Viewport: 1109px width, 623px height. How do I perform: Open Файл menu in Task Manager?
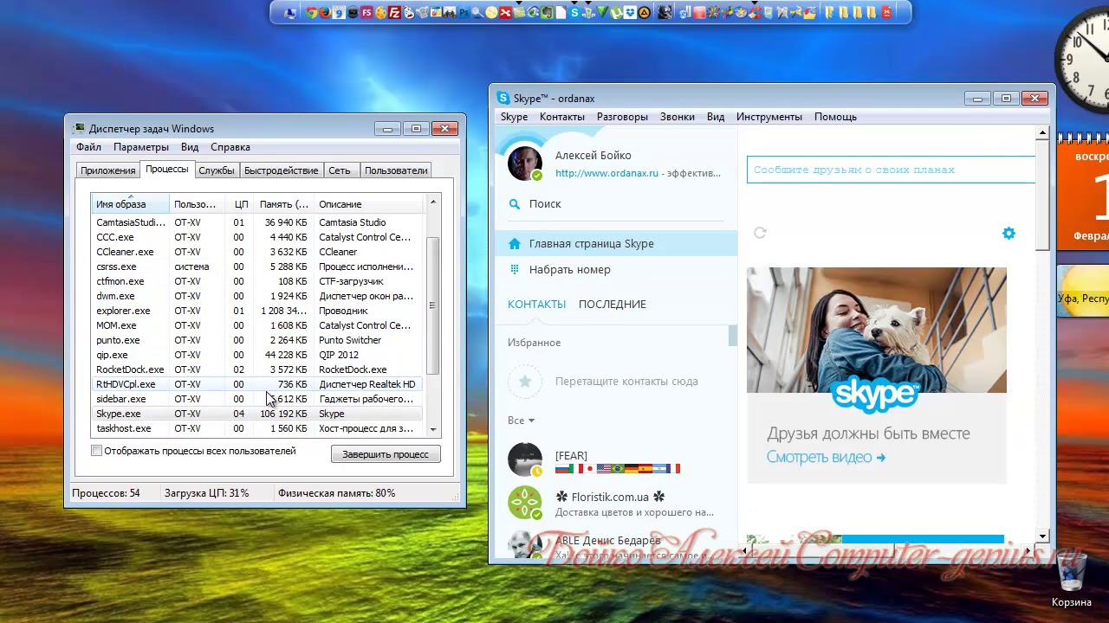coord(88,147)
